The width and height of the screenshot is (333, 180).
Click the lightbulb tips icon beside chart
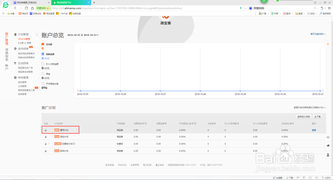328,44
